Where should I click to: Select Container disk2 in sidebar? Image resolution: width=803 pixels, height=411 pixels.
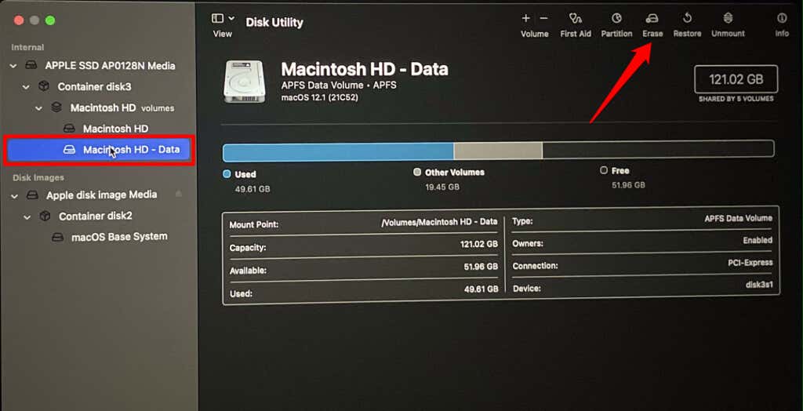(x=95, y=216)
